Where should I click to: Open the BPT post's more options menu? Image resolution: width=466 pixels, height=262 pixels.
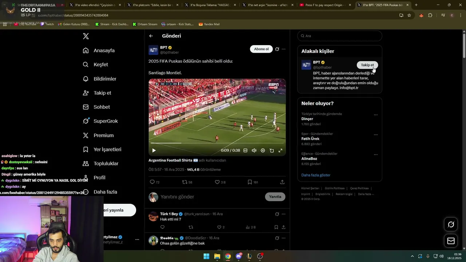[284, 49]
